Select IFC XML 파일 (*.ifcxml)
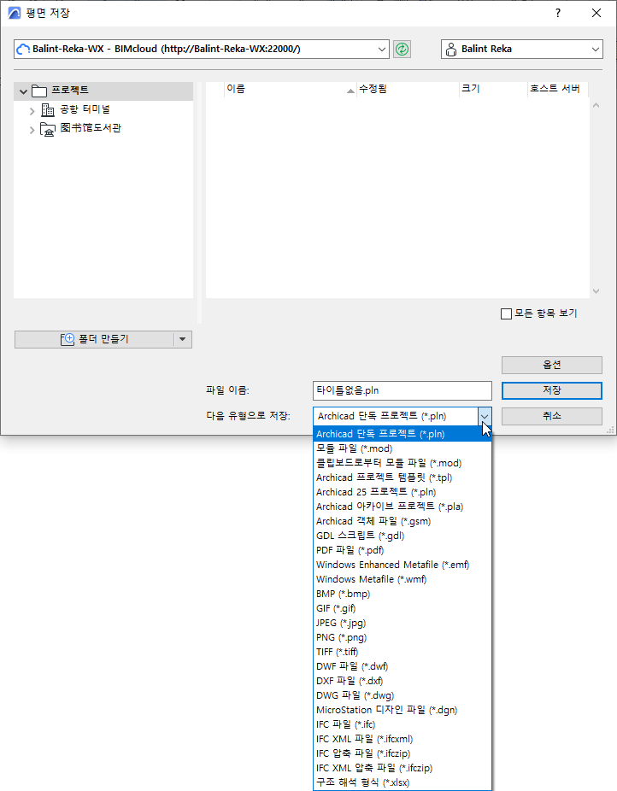The height and width of the screenshot is (791, 617). [403, 740]
